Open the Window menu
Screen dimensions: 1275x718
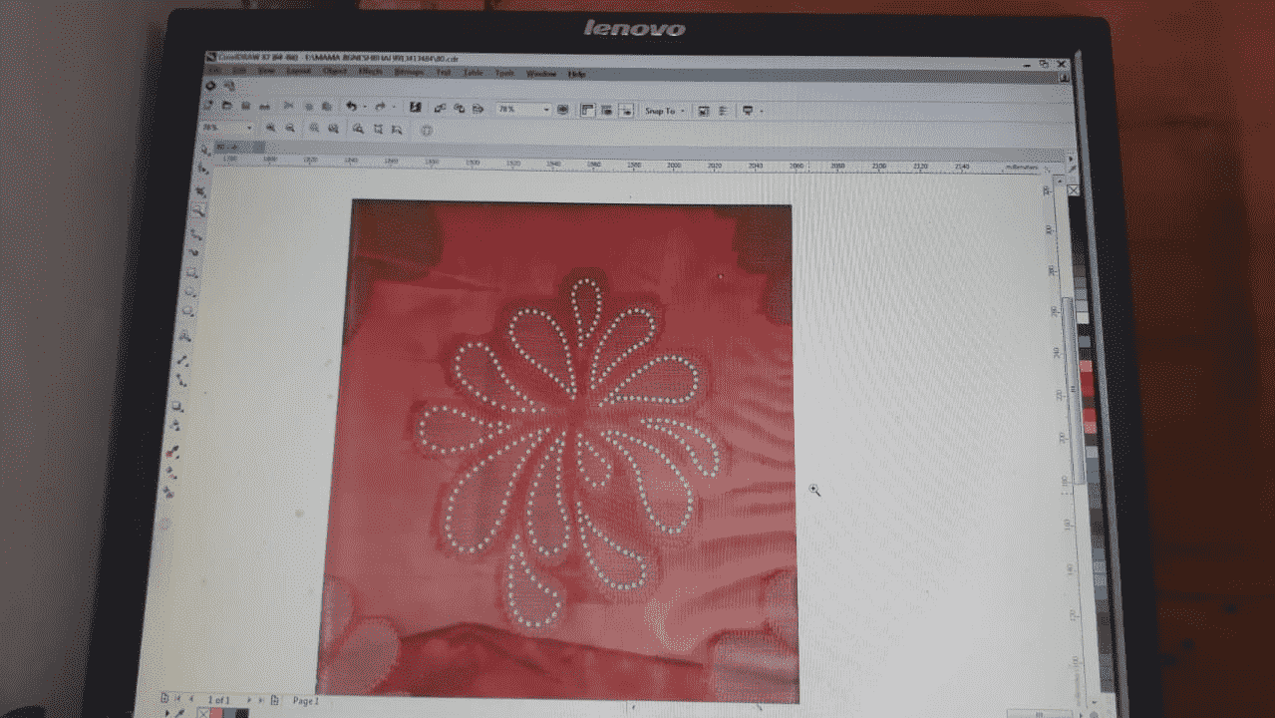(x=540, y=74)
